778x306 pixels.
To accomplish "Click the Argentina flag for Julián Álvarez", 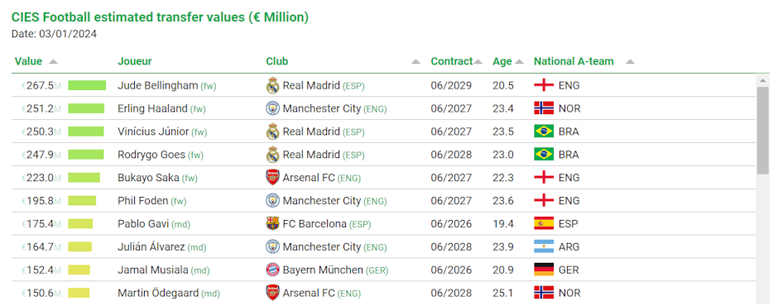I will [x=544, y=246].
